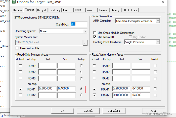Click the IROM1 Start address field

(x=47, y=89)
